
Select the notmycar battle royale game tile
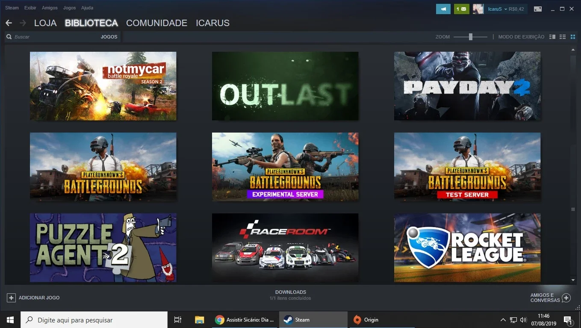103,86
